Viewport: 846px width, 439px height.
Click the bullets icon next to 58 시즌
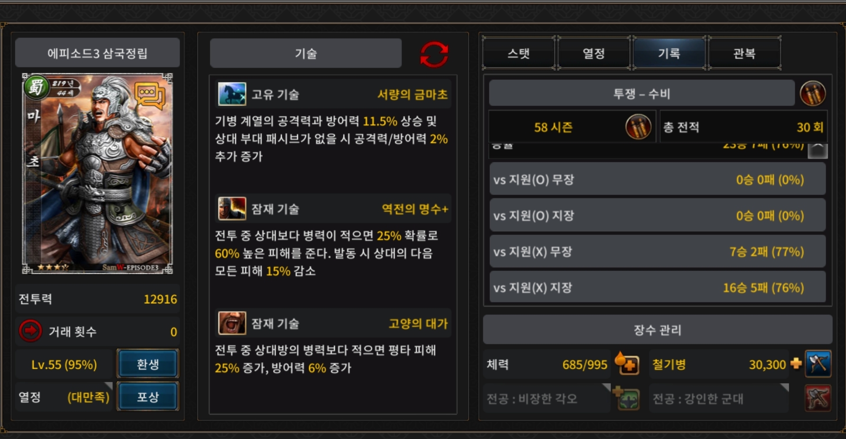[x=638, y=127]
